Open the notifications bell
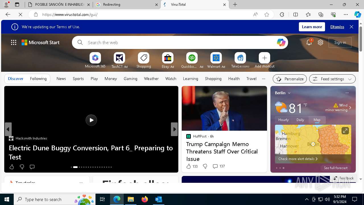Image resolution: width=364 pixels, height=205 pixels. tap(309, 42)
